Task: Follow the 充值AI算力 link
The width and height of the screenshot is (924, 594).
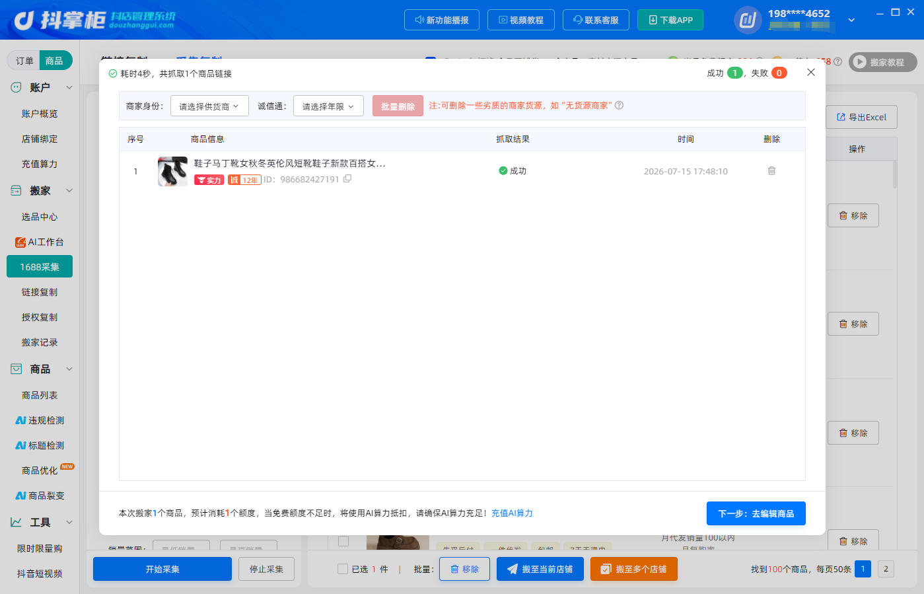Action: 512,513
